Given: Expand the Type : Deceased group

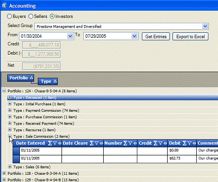Looking at the screenshot, I should point(10,97).
